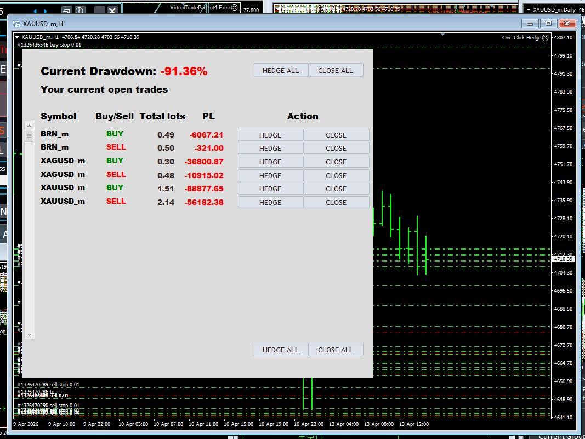
Task: Click the PL value -321.00
Action: pos(209,148)
